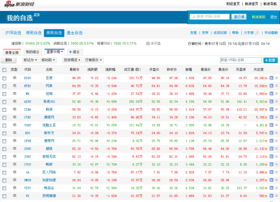The width and height of the screenshot is (280, 202).
Task: Click the blue note icon in the GA row
Action: 271,172
